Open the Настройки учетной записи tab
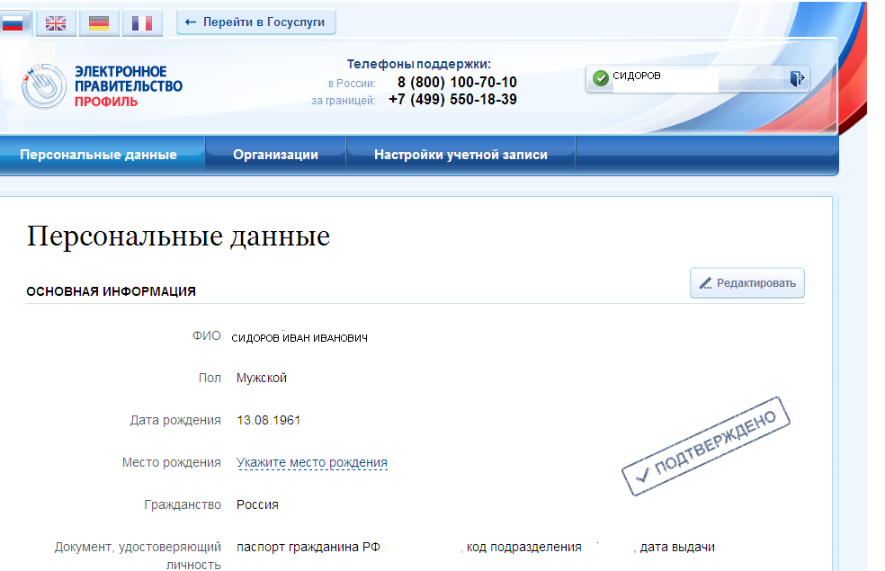885x571 pixels. (460, 155)
